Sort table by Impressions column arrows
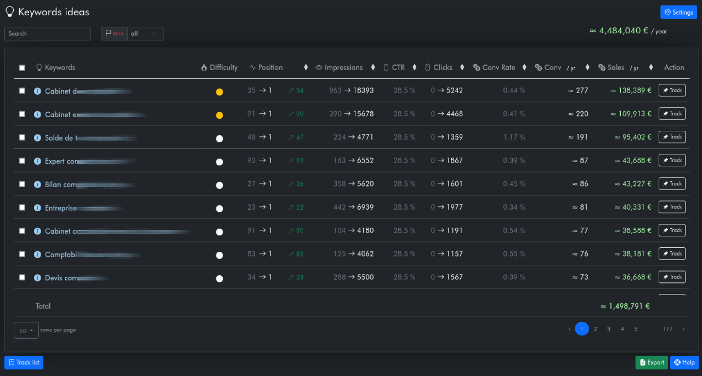 click(373, 67)
